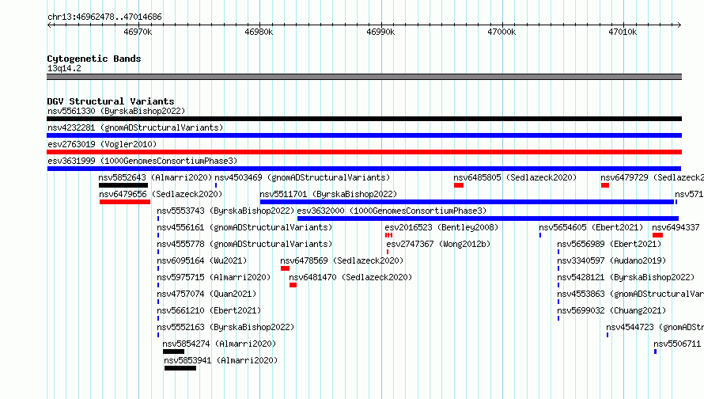The width and height of the screenshot is (704, 399).
Task: Click the nsv6494337 variant label
Action: tap(676, 227)
